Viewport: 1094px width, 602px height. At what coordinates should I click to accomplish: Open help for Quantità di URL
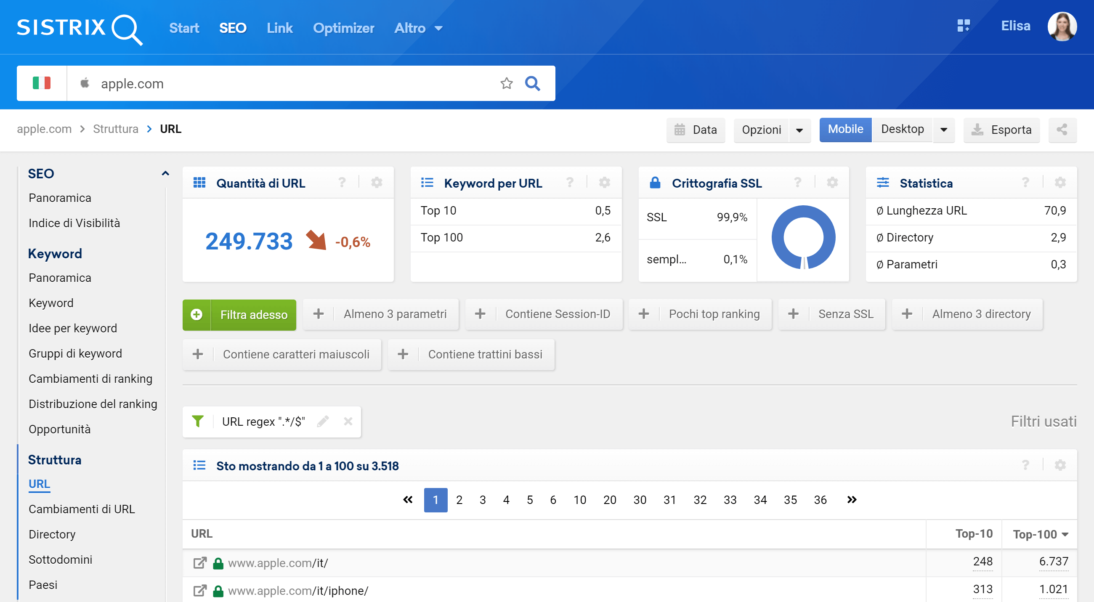[x=342, y=183]
